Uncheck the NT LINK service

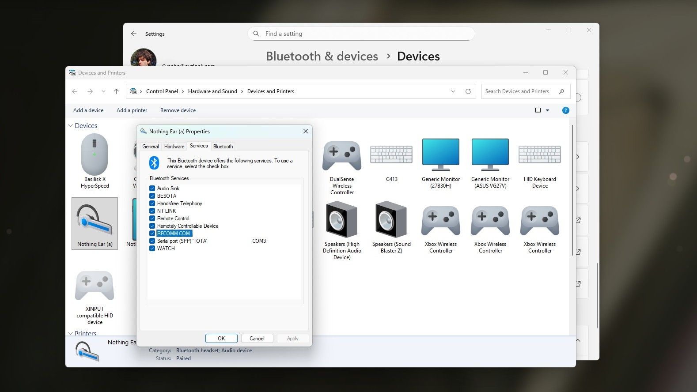tap(152, 211)
